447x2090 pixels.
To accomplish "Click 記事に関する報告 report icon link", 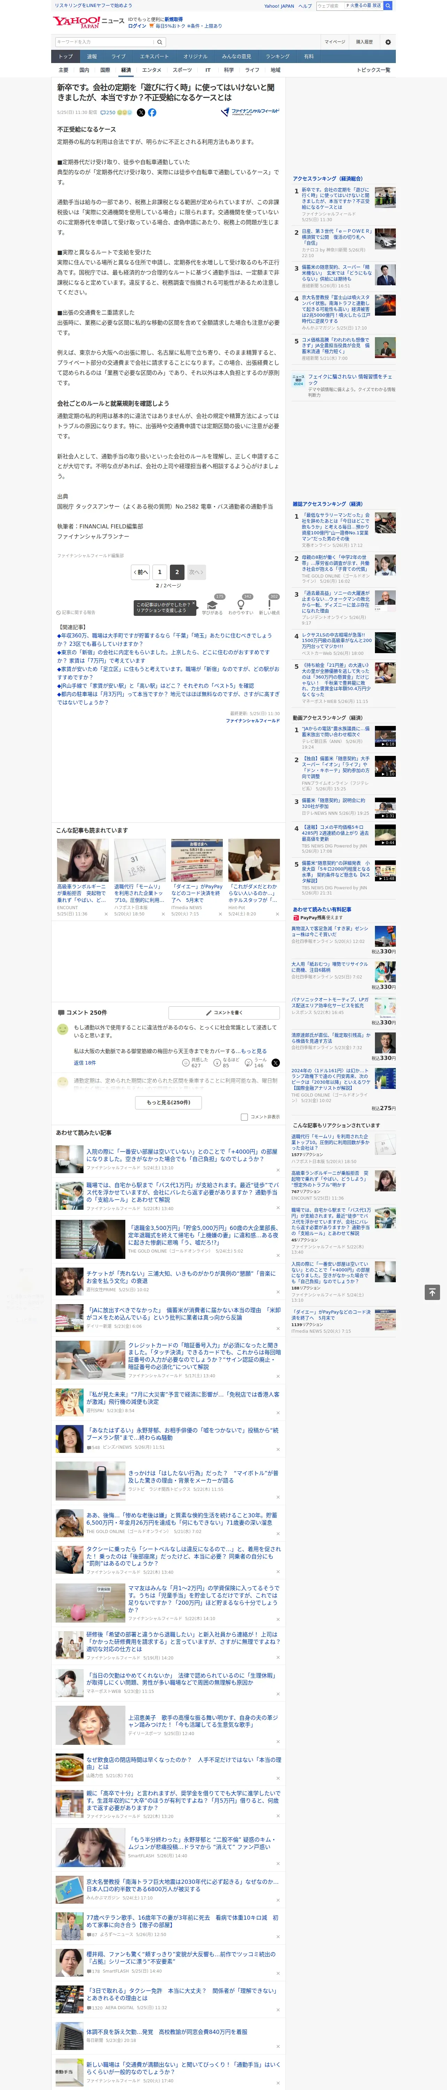I will coord(76,613).
